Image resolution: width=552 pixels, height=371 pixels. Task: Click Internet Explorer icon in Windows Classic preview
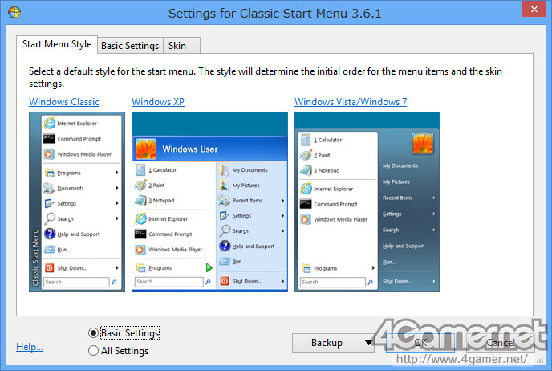pyautogui.click(x=49, y=123)
